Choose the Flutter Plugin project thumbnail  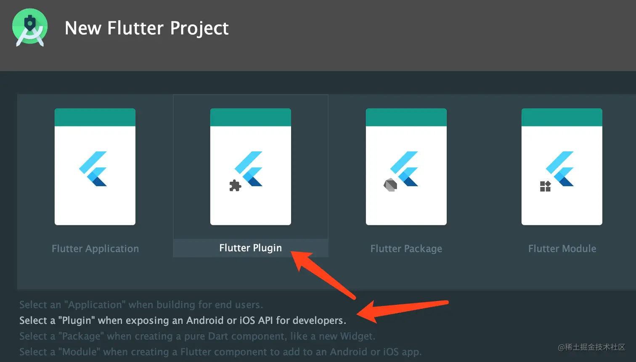(x=251, y=166)
